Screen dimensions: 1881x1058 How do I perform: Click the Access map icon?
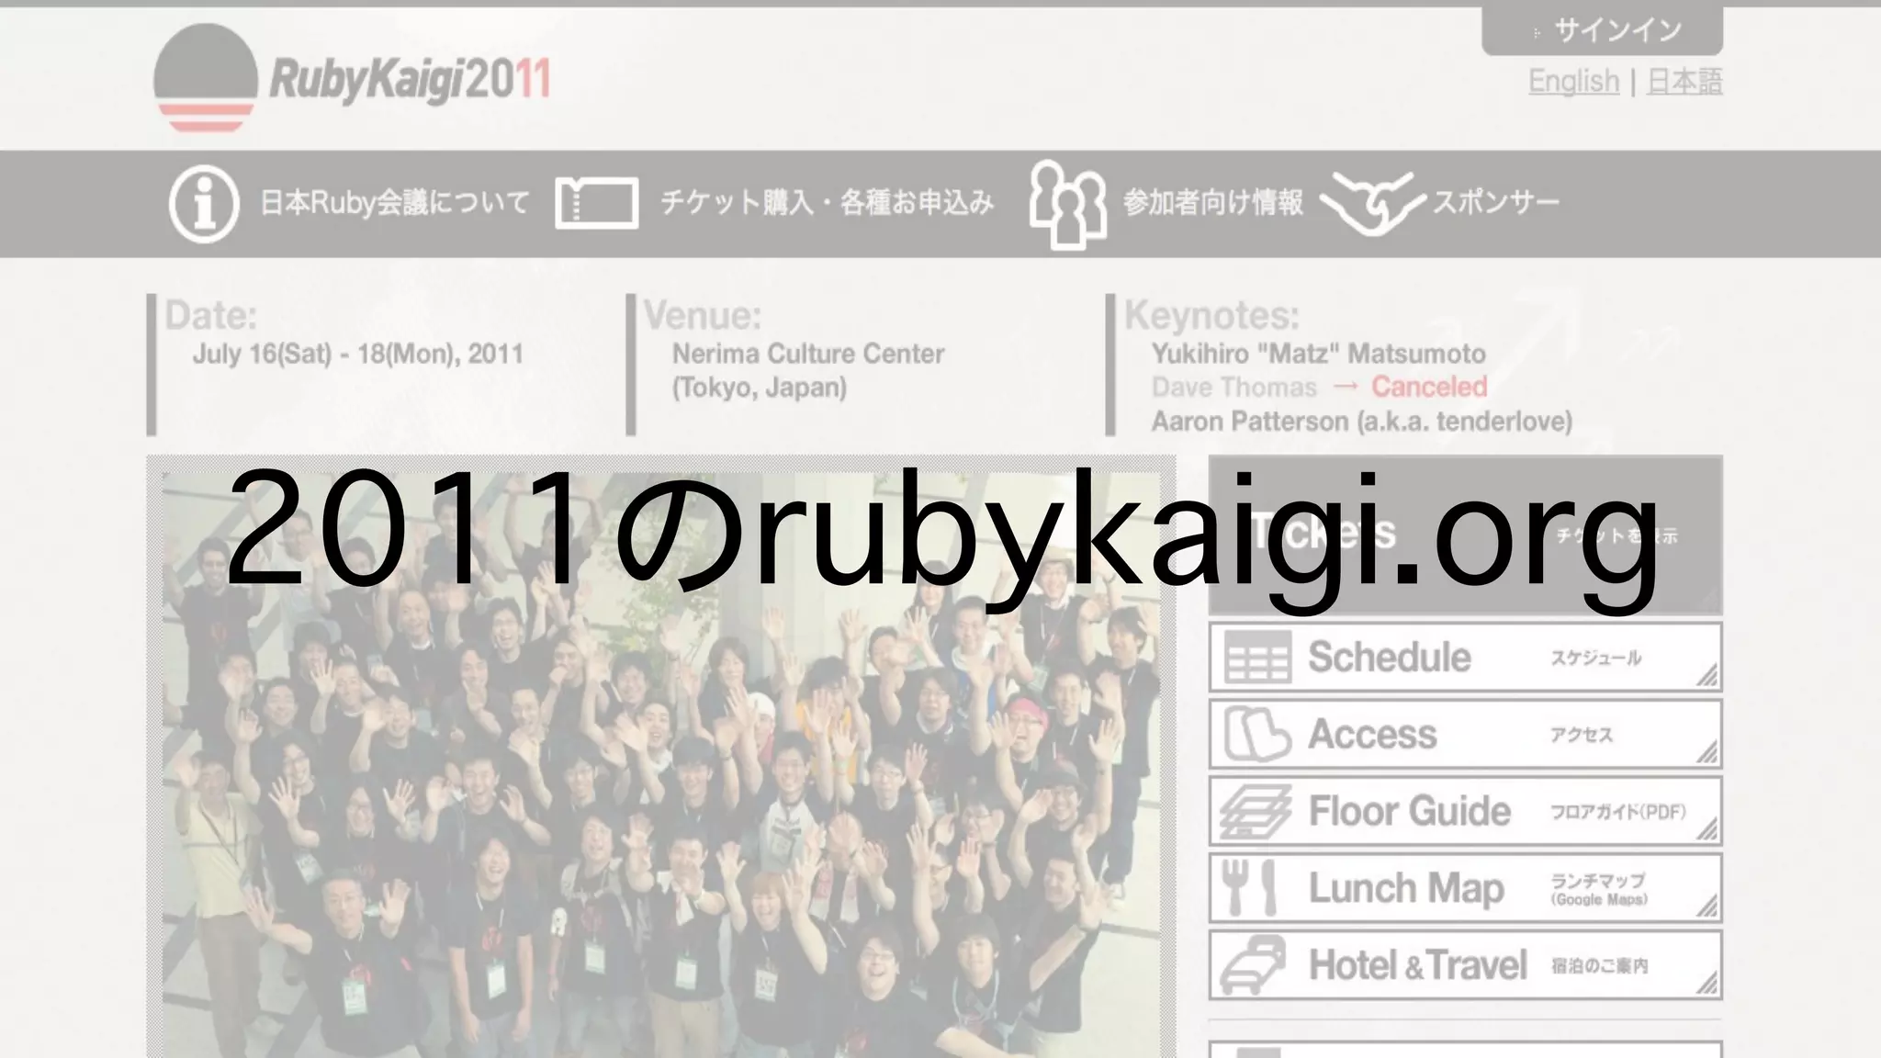[x=1257, y=735]
